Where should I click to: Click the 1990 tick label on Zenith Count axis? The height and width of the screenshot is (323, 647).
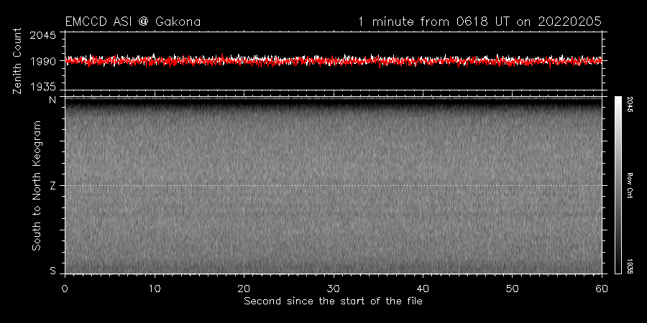(43, 61)
